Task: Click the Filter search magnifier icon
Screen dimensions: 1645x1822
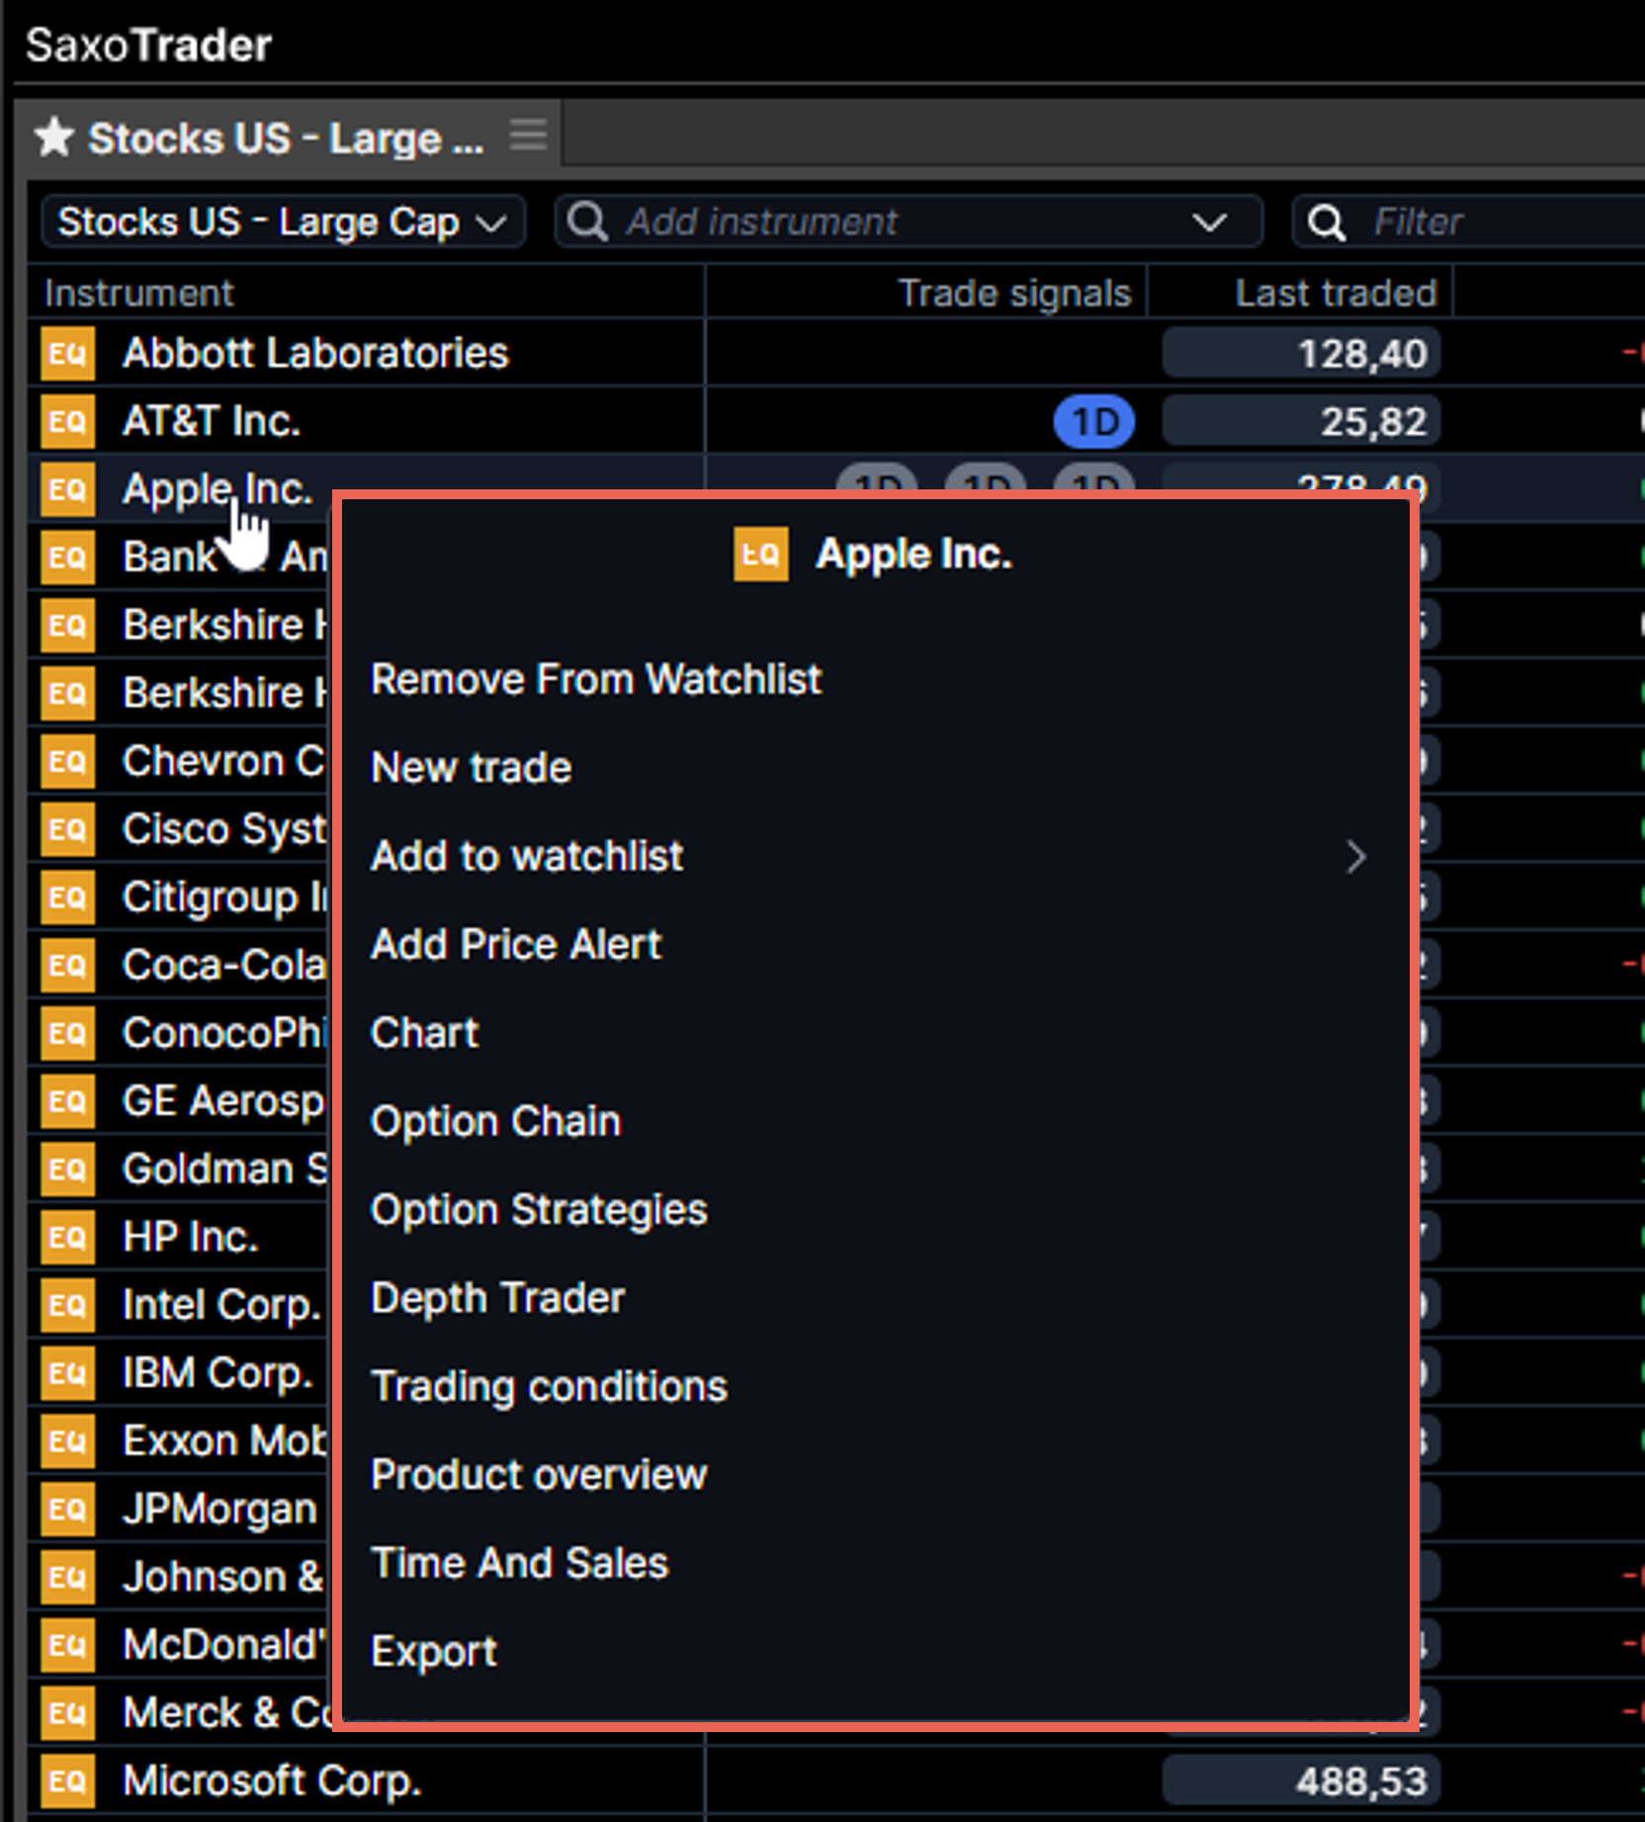Action: click(x=1326, y=222)
